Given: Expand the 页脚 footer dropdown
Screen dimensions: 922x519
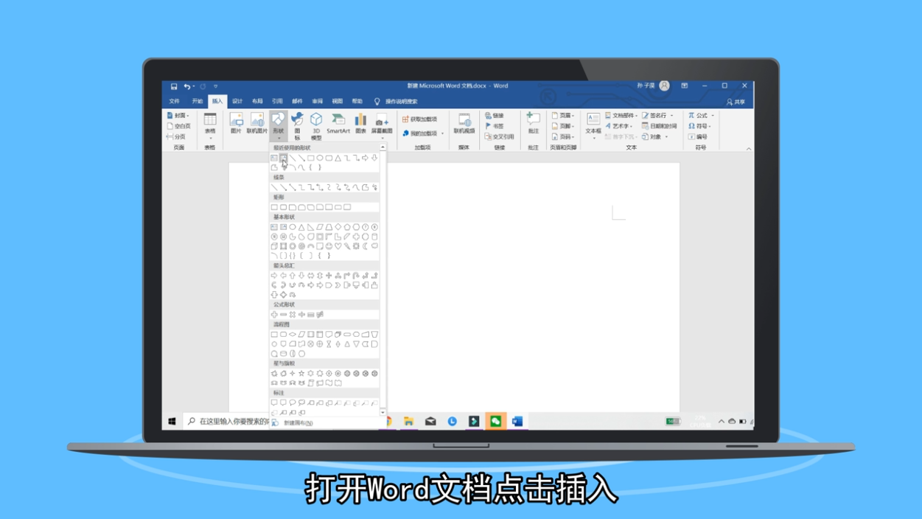Looking at the screenshot, I should (x=564, y=126).
